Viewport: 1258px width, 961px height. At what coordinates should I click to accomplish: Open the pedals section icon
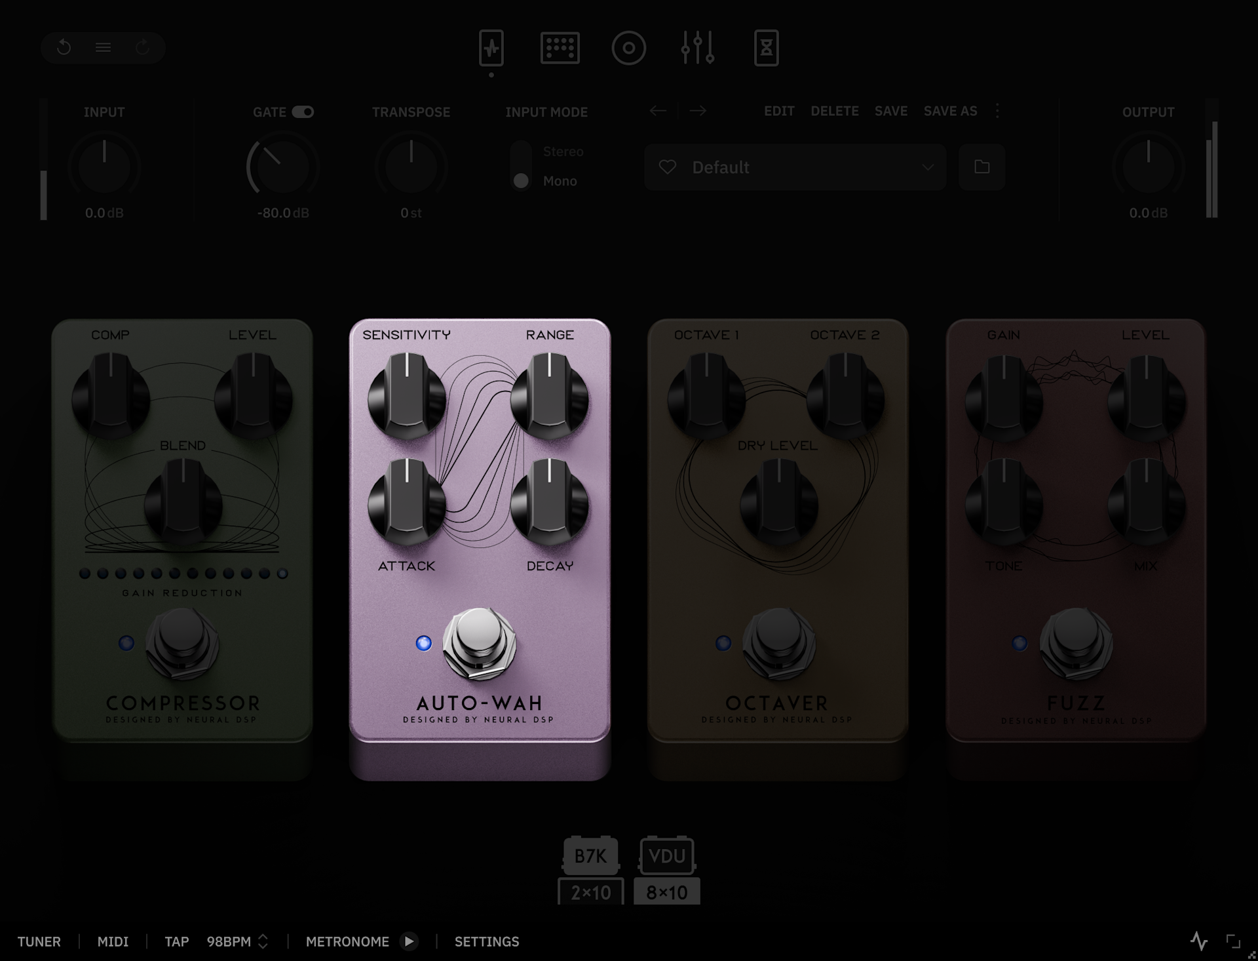pos(491,48)
